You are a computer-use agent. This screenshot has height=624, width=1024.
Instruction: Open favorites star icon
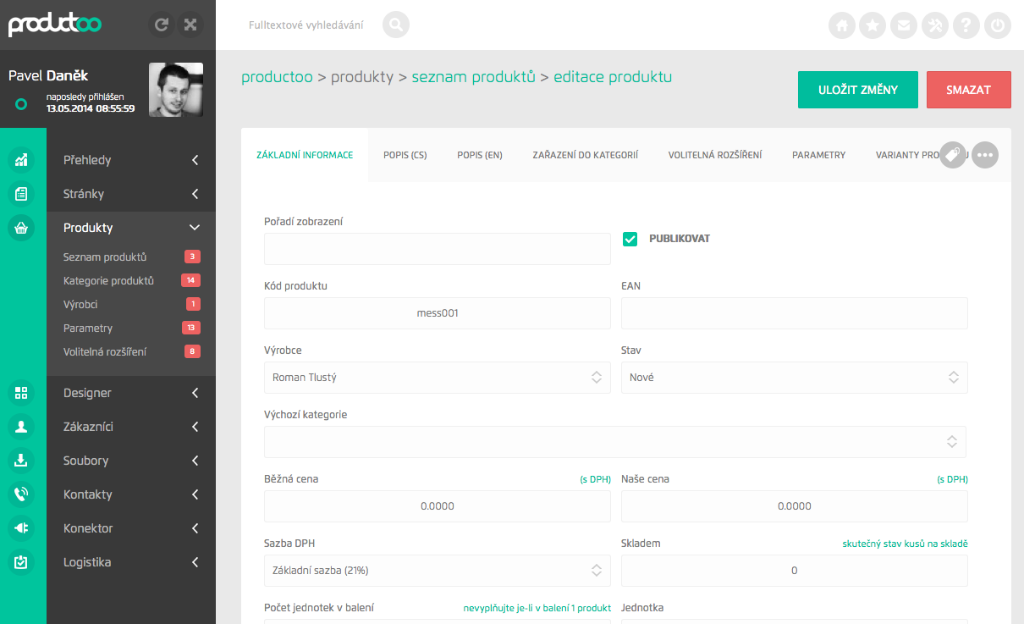pos(873,25)
